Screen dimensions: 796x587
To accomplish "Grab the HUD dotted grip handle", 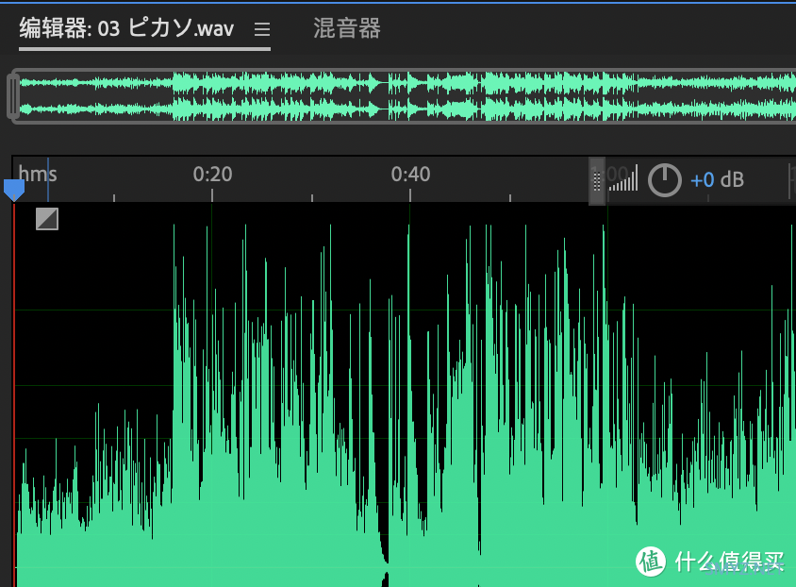I will point(597,181).
